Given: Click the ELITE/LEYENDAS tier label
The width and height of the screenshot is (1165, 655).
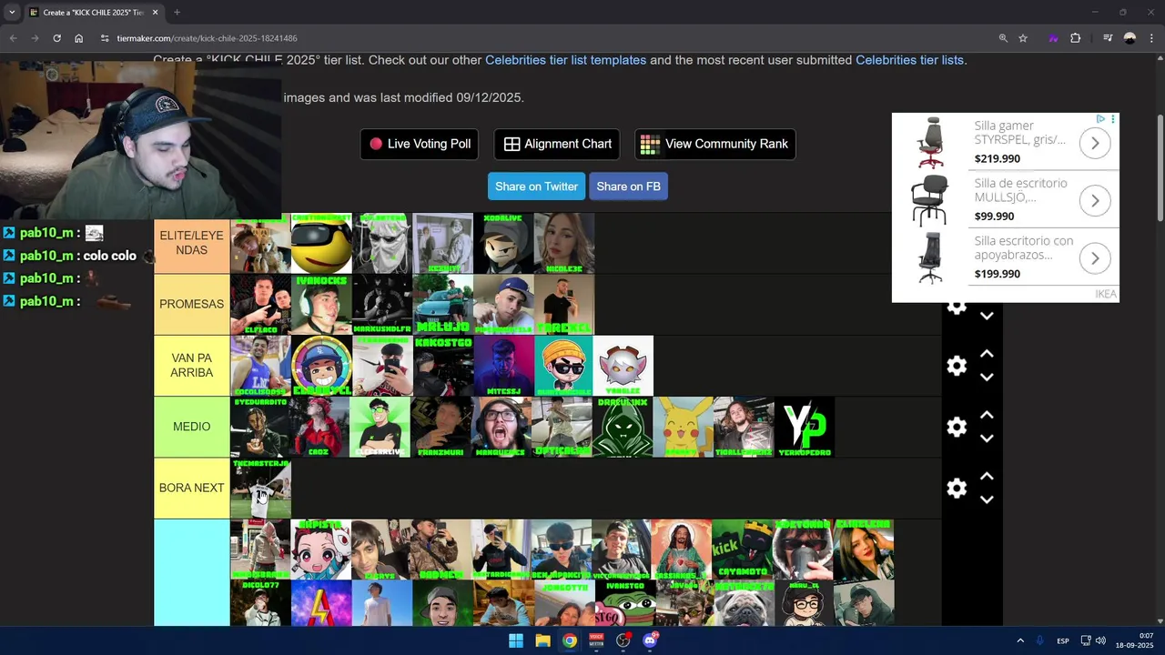Looking at the screenshot, I should click(191, 243).
